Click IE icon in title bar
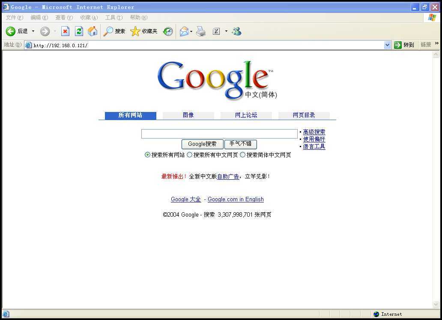This screenshot has width=442, height=320. [x=6, y=7]
